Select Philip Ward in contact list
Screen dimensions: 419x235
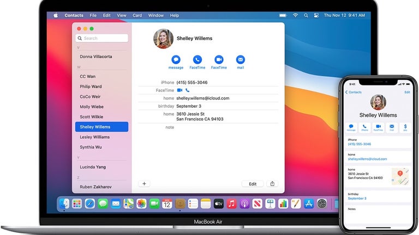coord(91,86)
